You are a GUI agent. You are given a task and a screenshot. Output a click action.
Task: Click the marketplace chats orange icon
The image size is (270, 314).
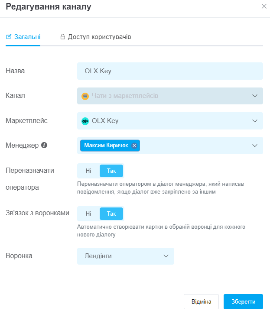(85, 96)
